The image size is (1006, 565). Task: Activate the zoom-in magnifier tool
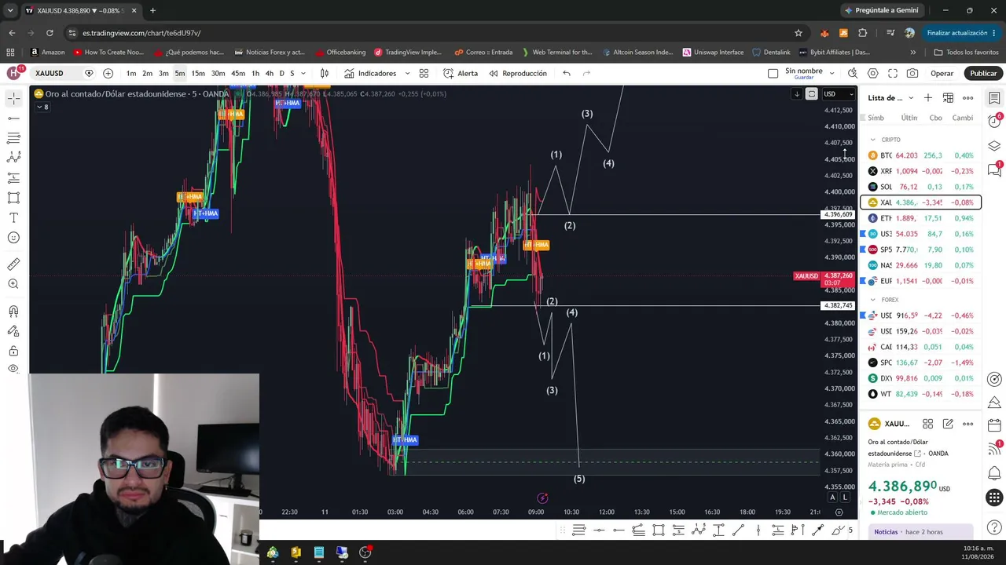pyautogui.click(x=13, y=284)
